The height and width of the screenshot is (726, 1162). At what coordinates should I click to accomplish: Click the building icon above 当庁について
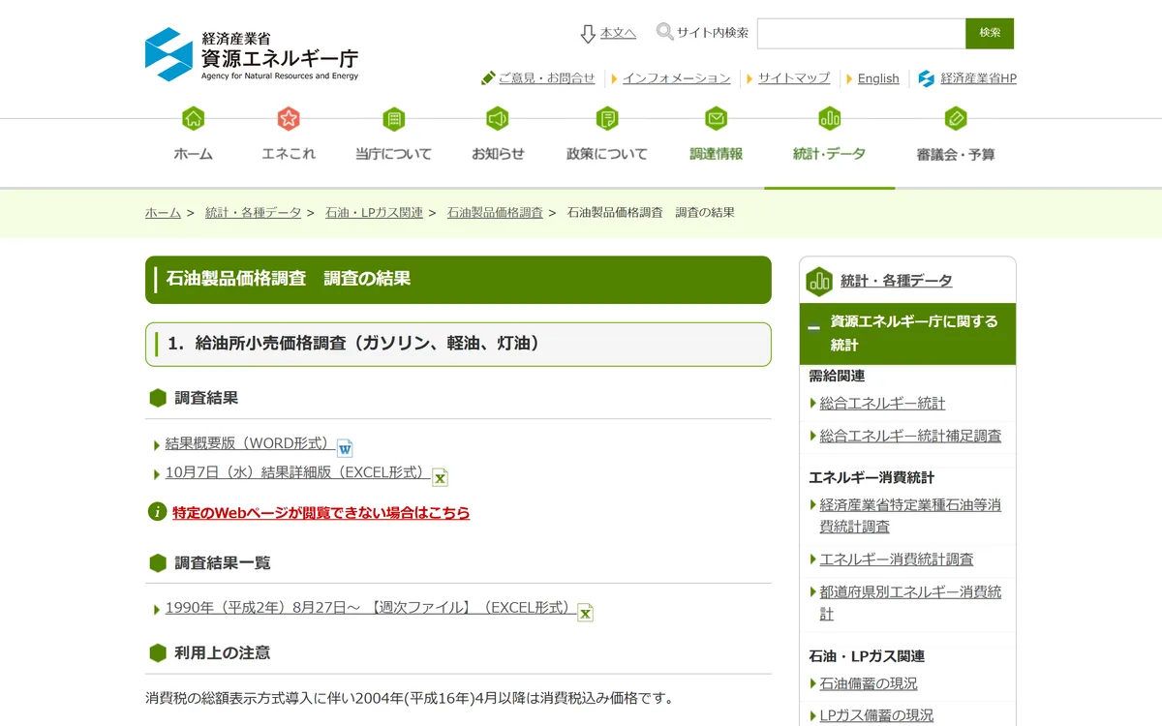(x=393, y=119)
